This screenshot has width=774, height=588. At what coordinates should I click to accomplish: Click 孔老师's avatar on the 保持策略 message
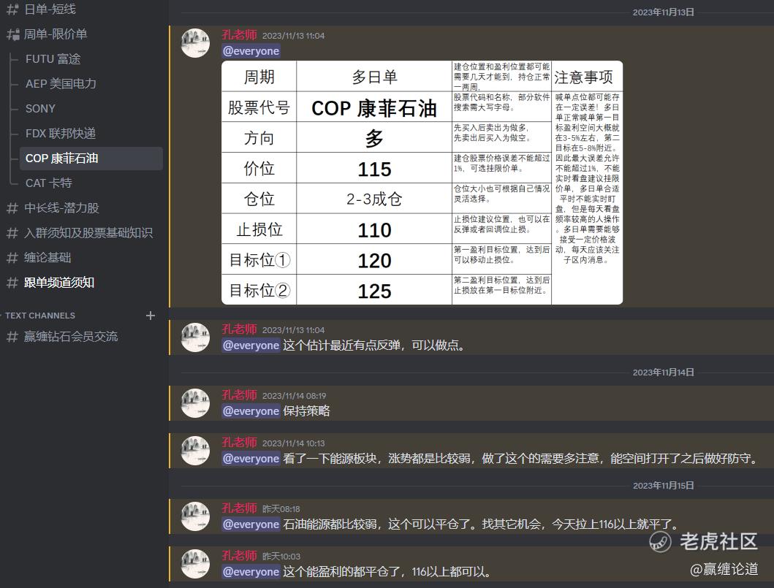click(195, 403)
